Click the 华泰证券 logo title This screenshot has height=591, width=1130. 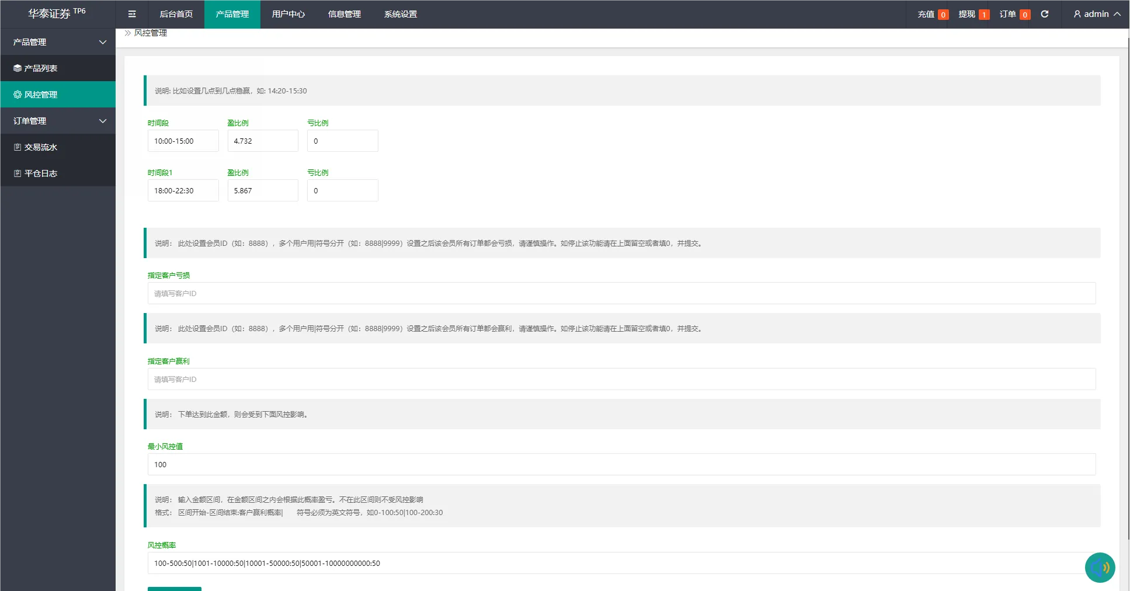coord(57,13)
